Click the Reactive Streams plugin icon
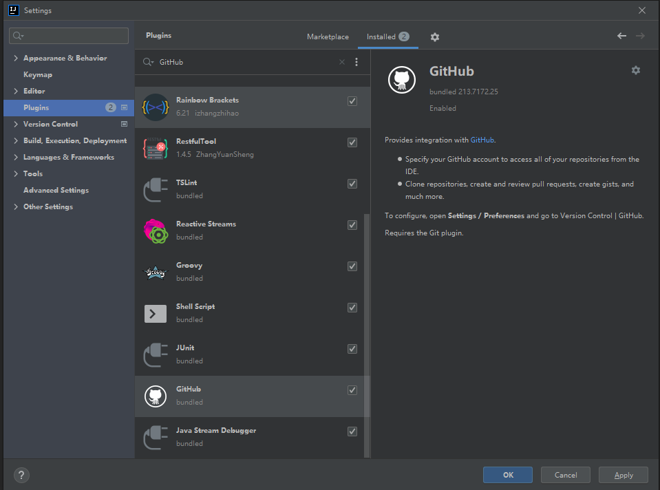Image resolution: width=660 pixels, height=490 pixels. pos(156,231)
